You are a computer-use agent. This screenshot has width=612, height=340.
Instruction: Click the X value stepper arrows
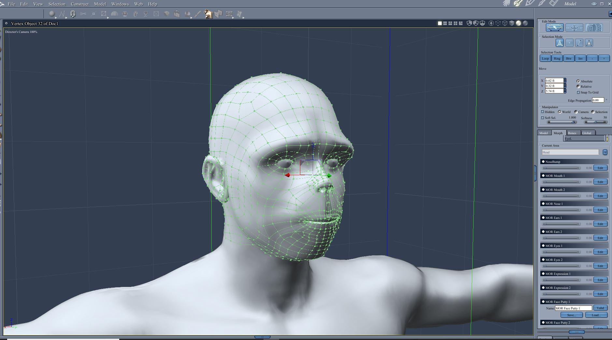565,80
